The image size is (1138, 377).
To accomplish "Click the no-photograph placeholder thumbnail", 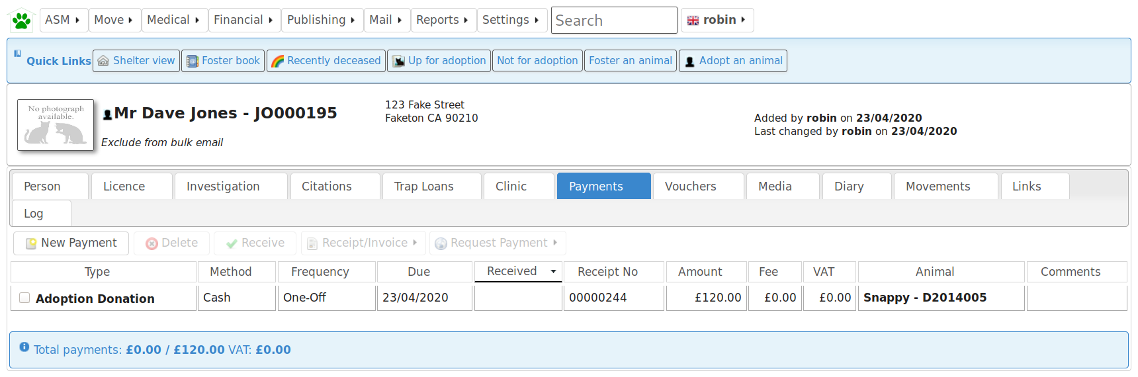I will (x=56, y=125).
